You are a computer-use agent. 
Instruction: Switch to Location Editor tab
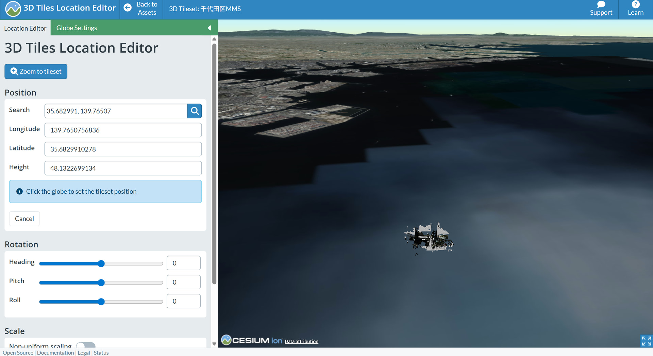[x=25, y=28]
